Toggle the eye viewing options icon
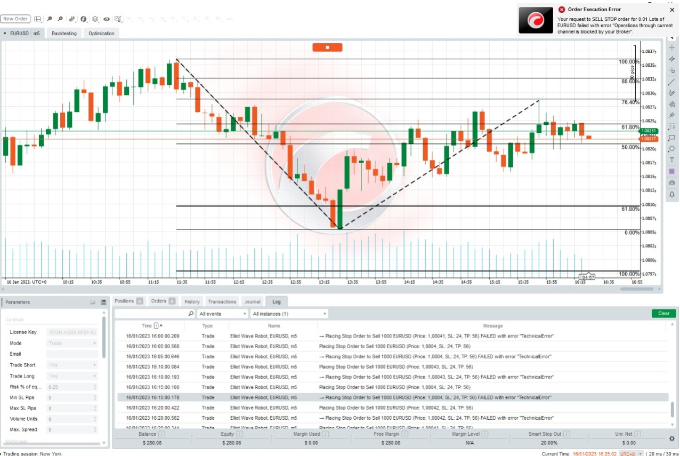This screenshot has height=456, width=680. [107, 19]
